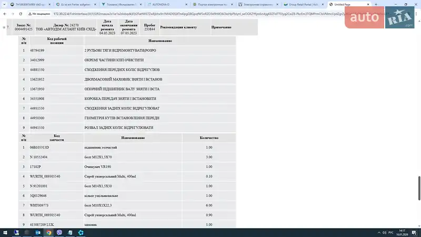Screen dimensions: 421x237
Task: Click the 'Количество' column header
Action: pos(209,138)
